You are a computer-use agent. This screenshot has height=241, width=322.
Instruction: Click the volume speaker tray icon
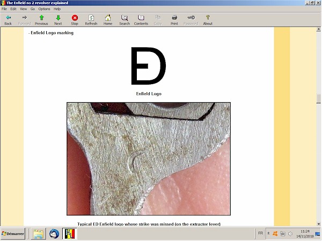click(290, 234)
